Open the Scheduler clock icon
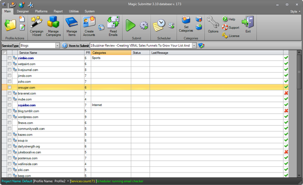This screenshot has width=303, height=185. (159, 25)
